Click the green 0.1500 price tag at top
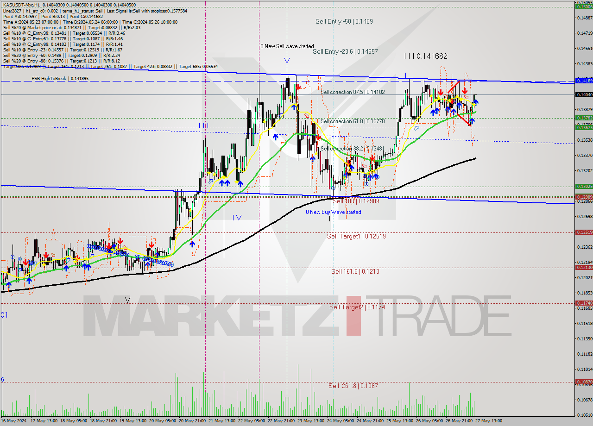This screenshot has width=593, height=426. pos(584,6)
